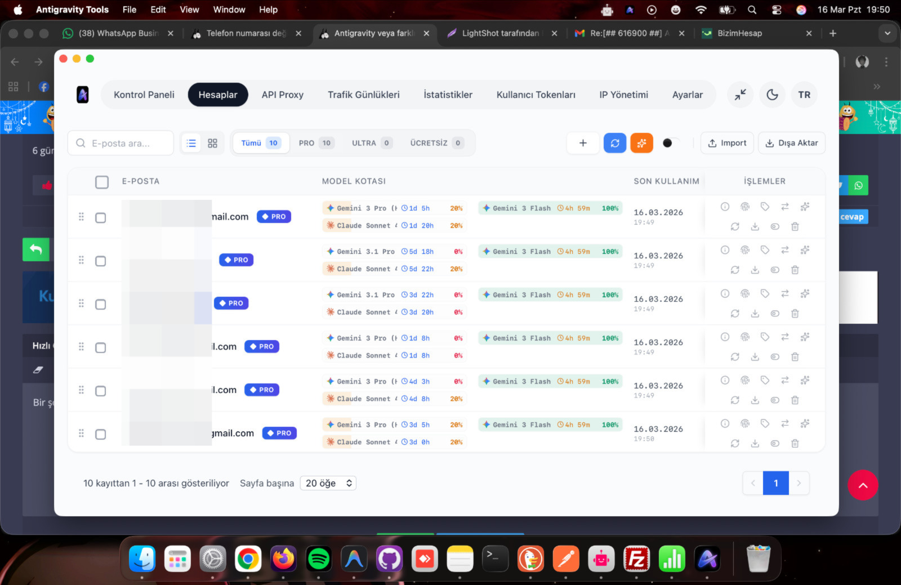Viewport: 901px width, 585px height.
Task: Toggle dark mode moon icon
Action: (x=773, y=95)
